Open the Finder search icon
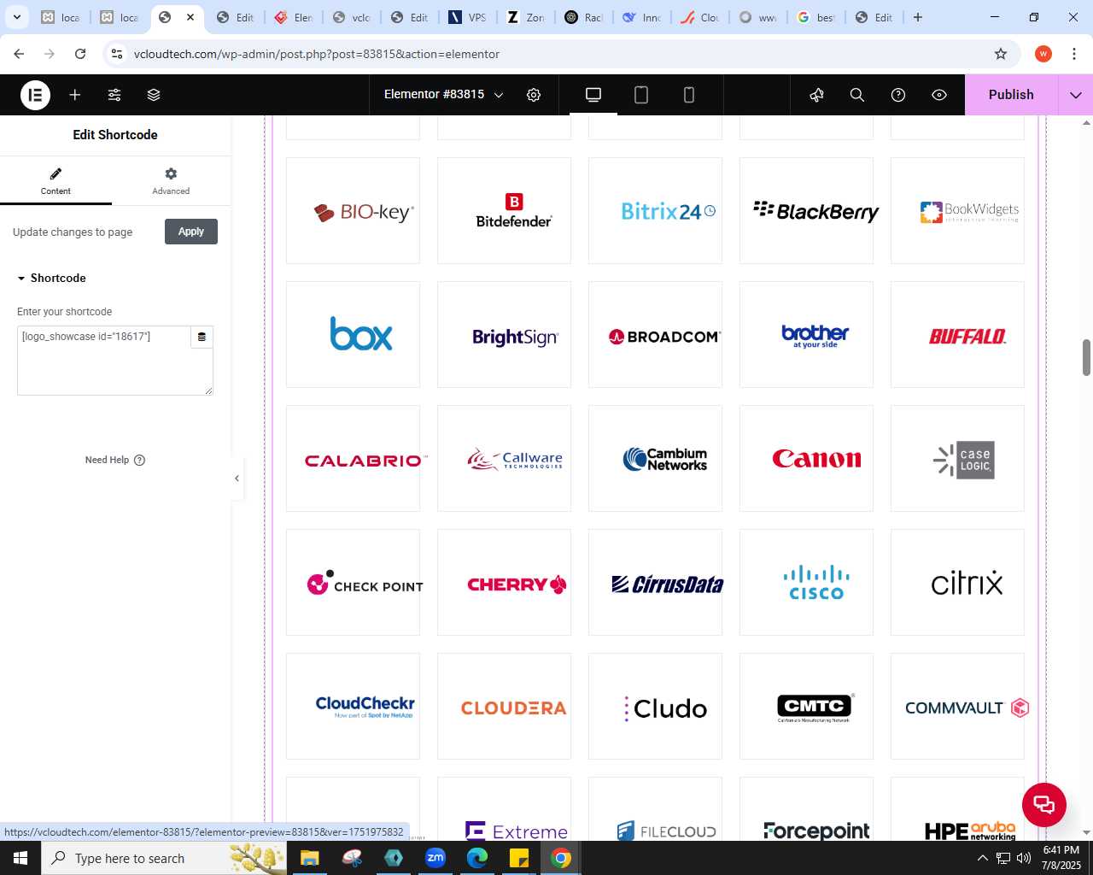1093x875 pixels. [857, 95]
